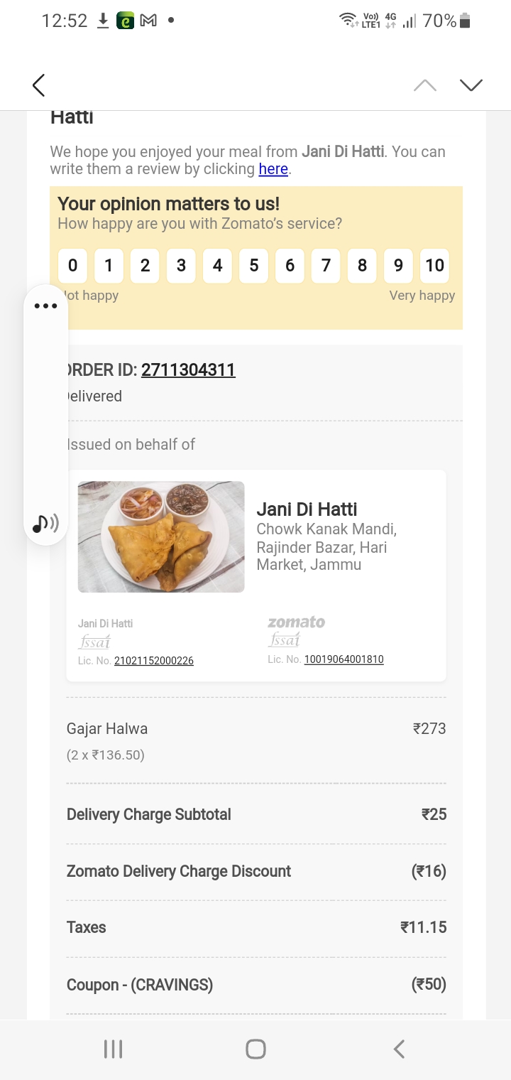Choose rating 8 on the happiness scale
The height and width of the screenshot is (1080, 511).
pyautogui.click(x=362, y=266)
